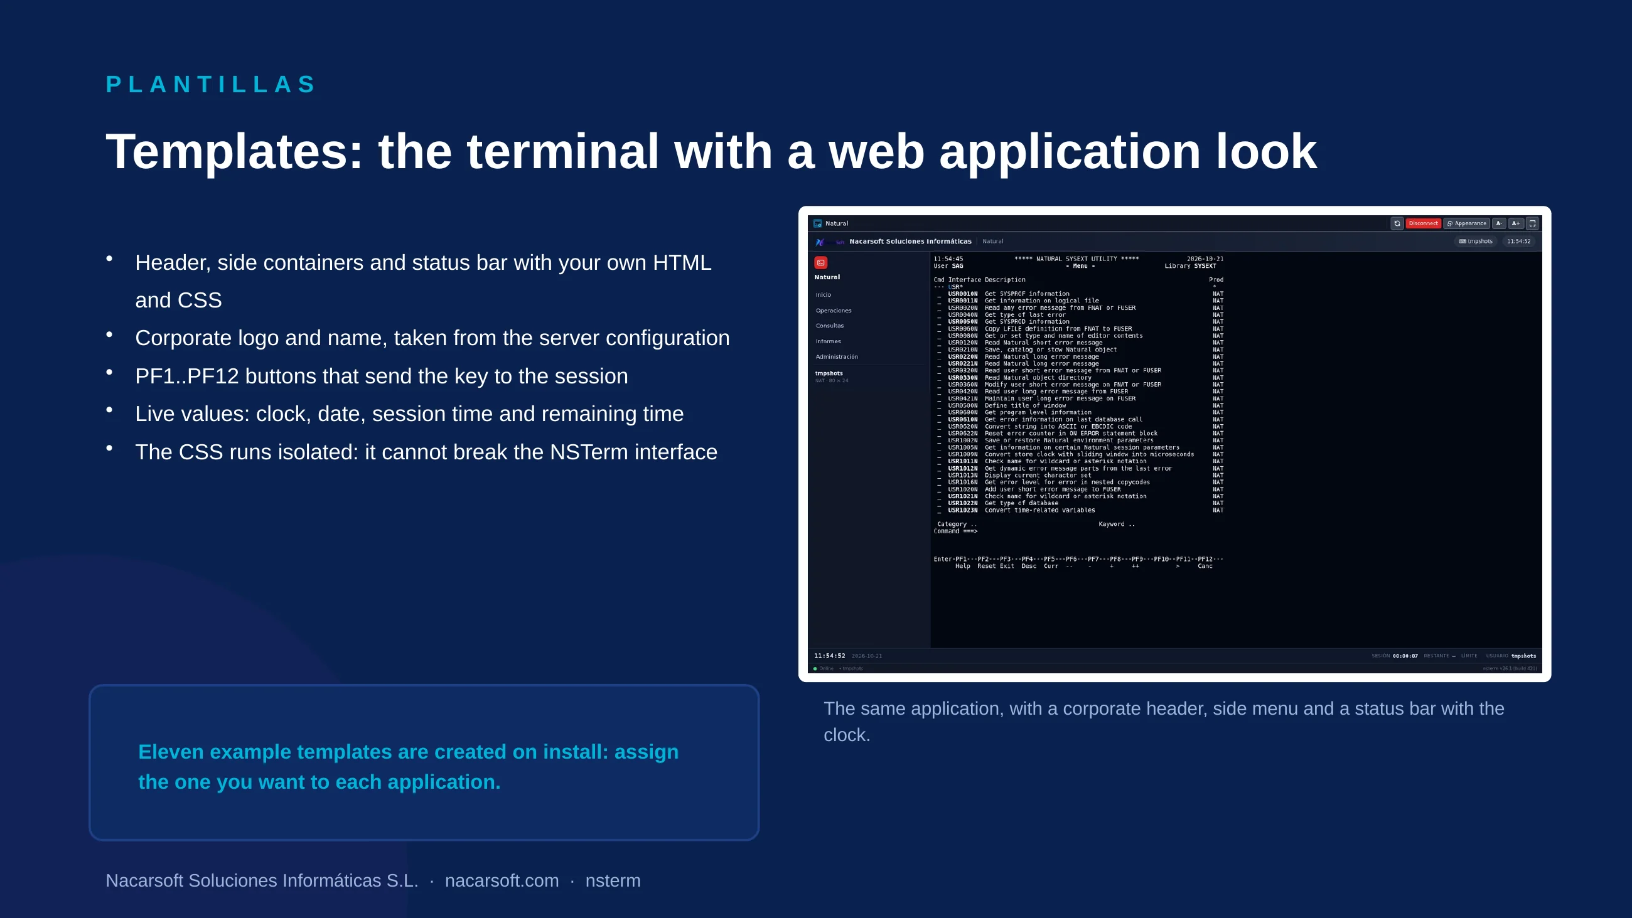
Task: Increase font size with A+ button
Action: (x=1515, y=223)
